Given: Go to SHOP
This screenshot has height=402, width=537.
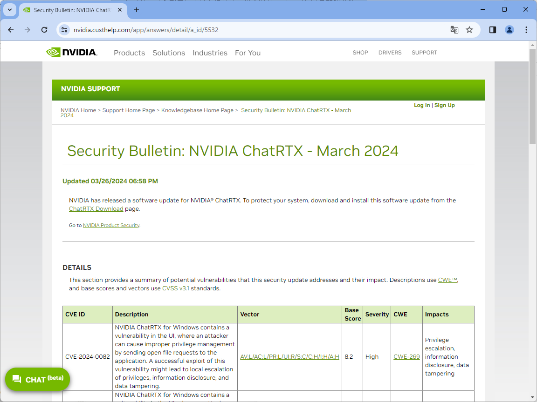Looking at the screenshot, I should click(x=360, y=52).
